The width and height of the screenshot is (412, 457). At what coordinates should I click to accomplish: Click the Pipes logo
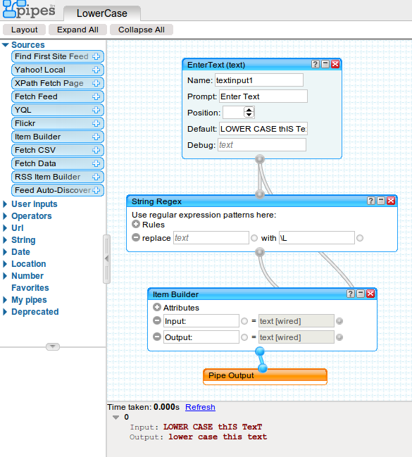coord(29,10)
